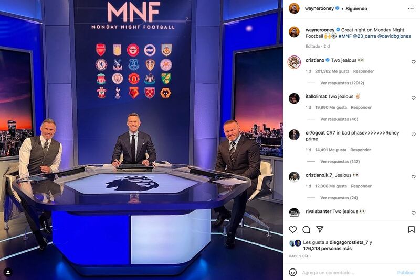Like cr7ogoat's comment with its heart
420x280 pixels.
(413, 135)
